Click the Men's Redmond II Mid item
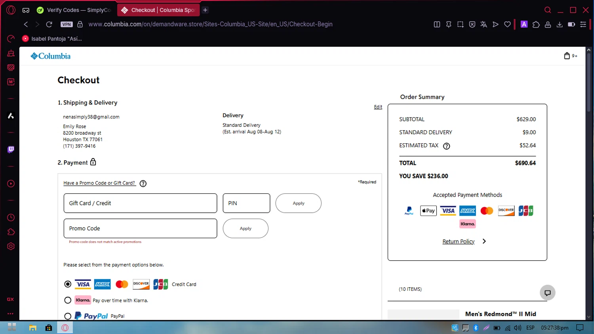This screenshot has height=334, width=594. click(x=501, y=314)
